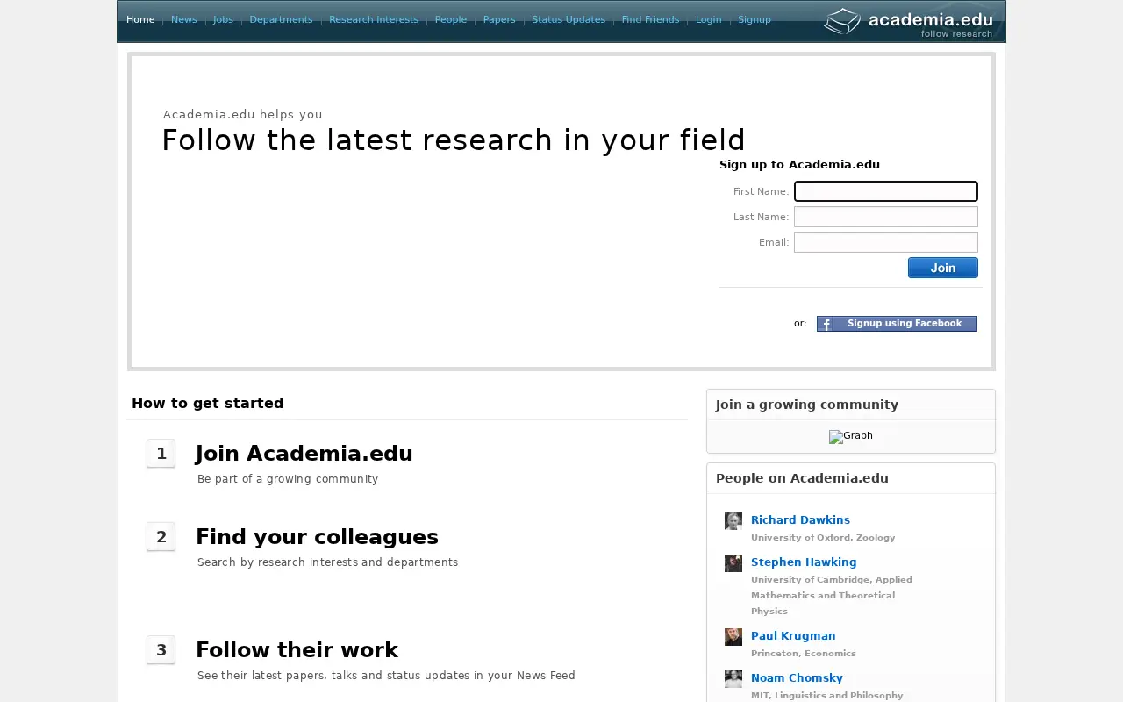Click 'How to get started' heading
1123x702 pixels.
point(207,404)
